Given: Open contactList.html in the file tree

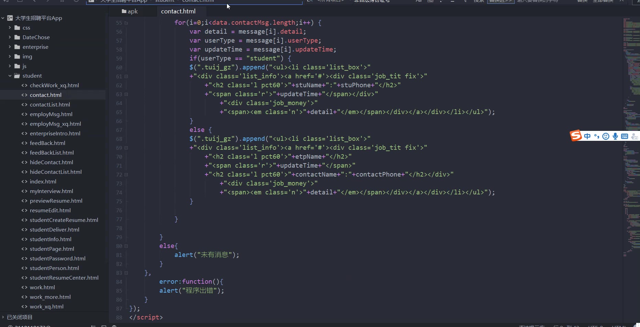Looking at the screenshot, I should click(x=50, y=104).
